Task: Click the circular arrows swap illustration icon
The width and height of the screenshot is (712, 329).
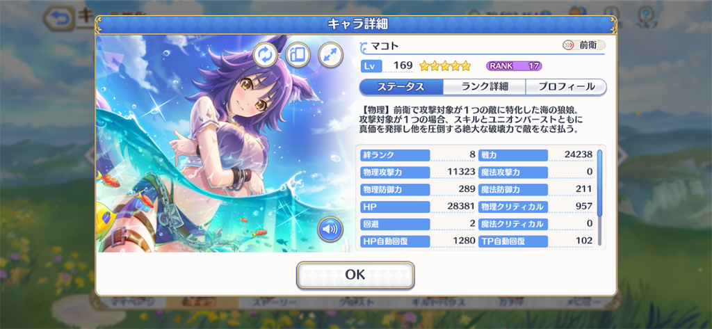Action: 265,55
